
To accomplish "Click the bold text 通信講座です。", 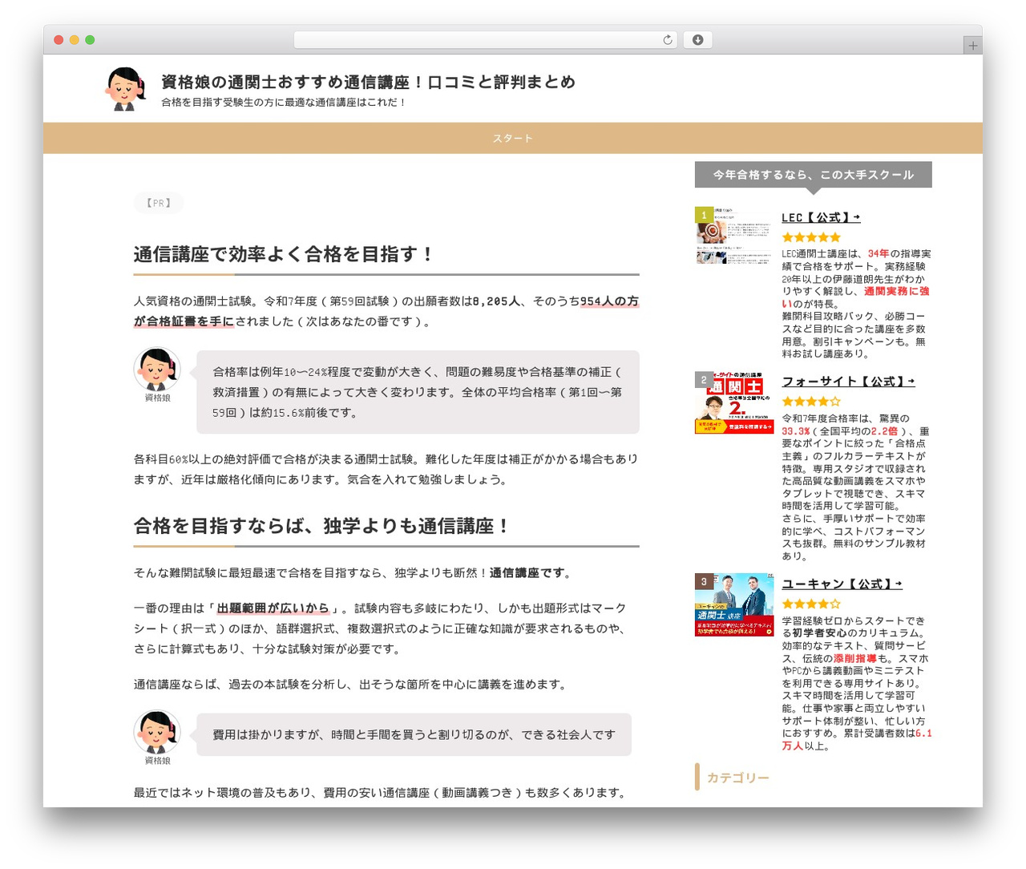I will 531,573.
